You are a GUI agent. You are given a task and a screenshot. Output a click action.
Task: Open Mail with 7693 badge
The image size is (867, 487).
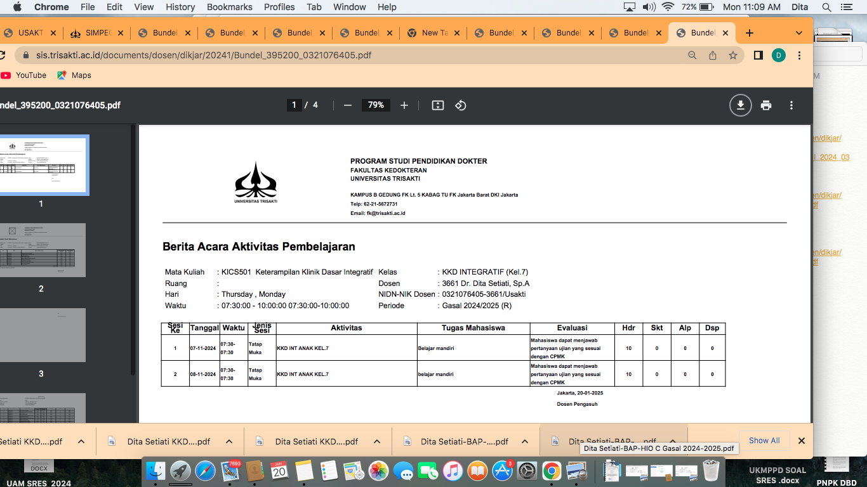[x=230, y=471]
